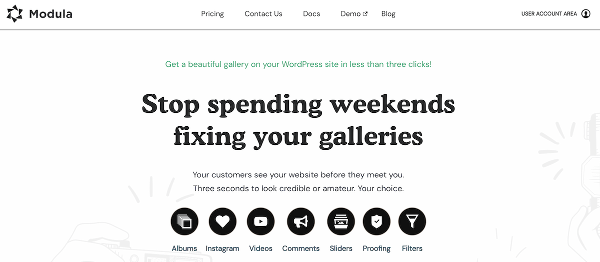Click the Videos play-button icon

pyautogui.click(x=260, y=221)
